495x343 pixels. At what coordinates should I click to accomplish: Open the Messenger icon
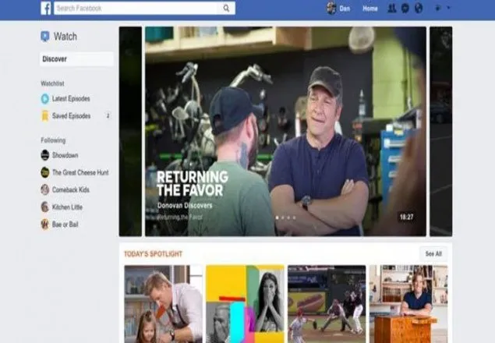click(x=405, y=9)
